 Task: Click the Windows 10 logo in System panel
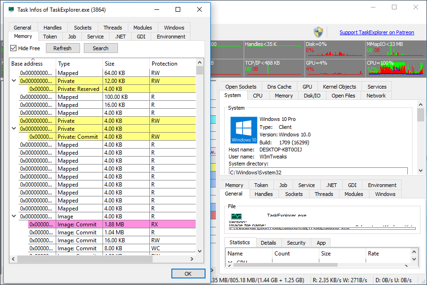(x=244, y=130)
